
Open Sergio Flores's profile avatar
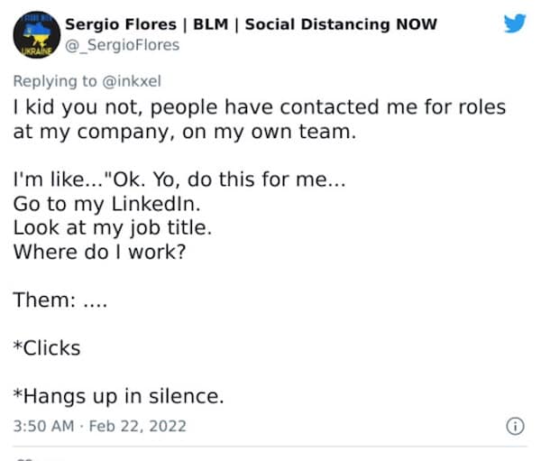pyautogui.click(x=37, y=34)
